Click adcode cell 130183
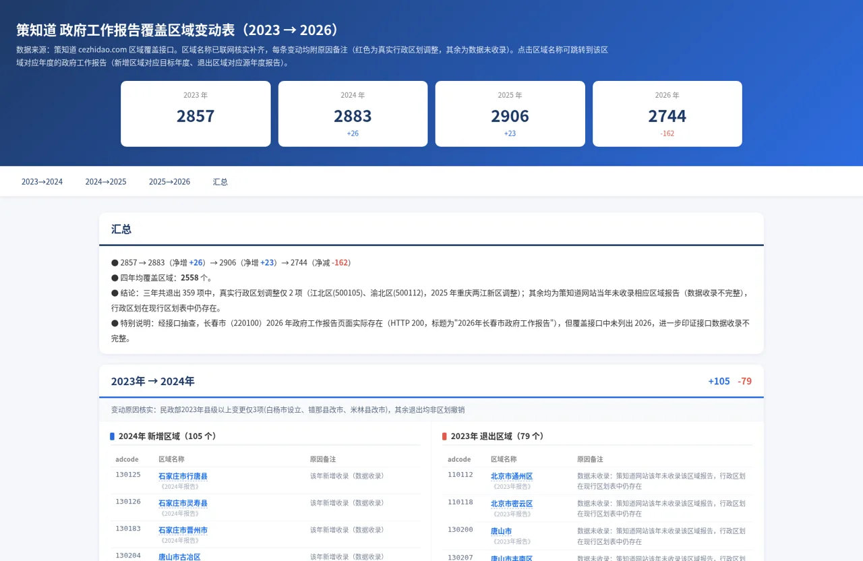The height and width of the screenshot is (561, 863). pos(128,529)
